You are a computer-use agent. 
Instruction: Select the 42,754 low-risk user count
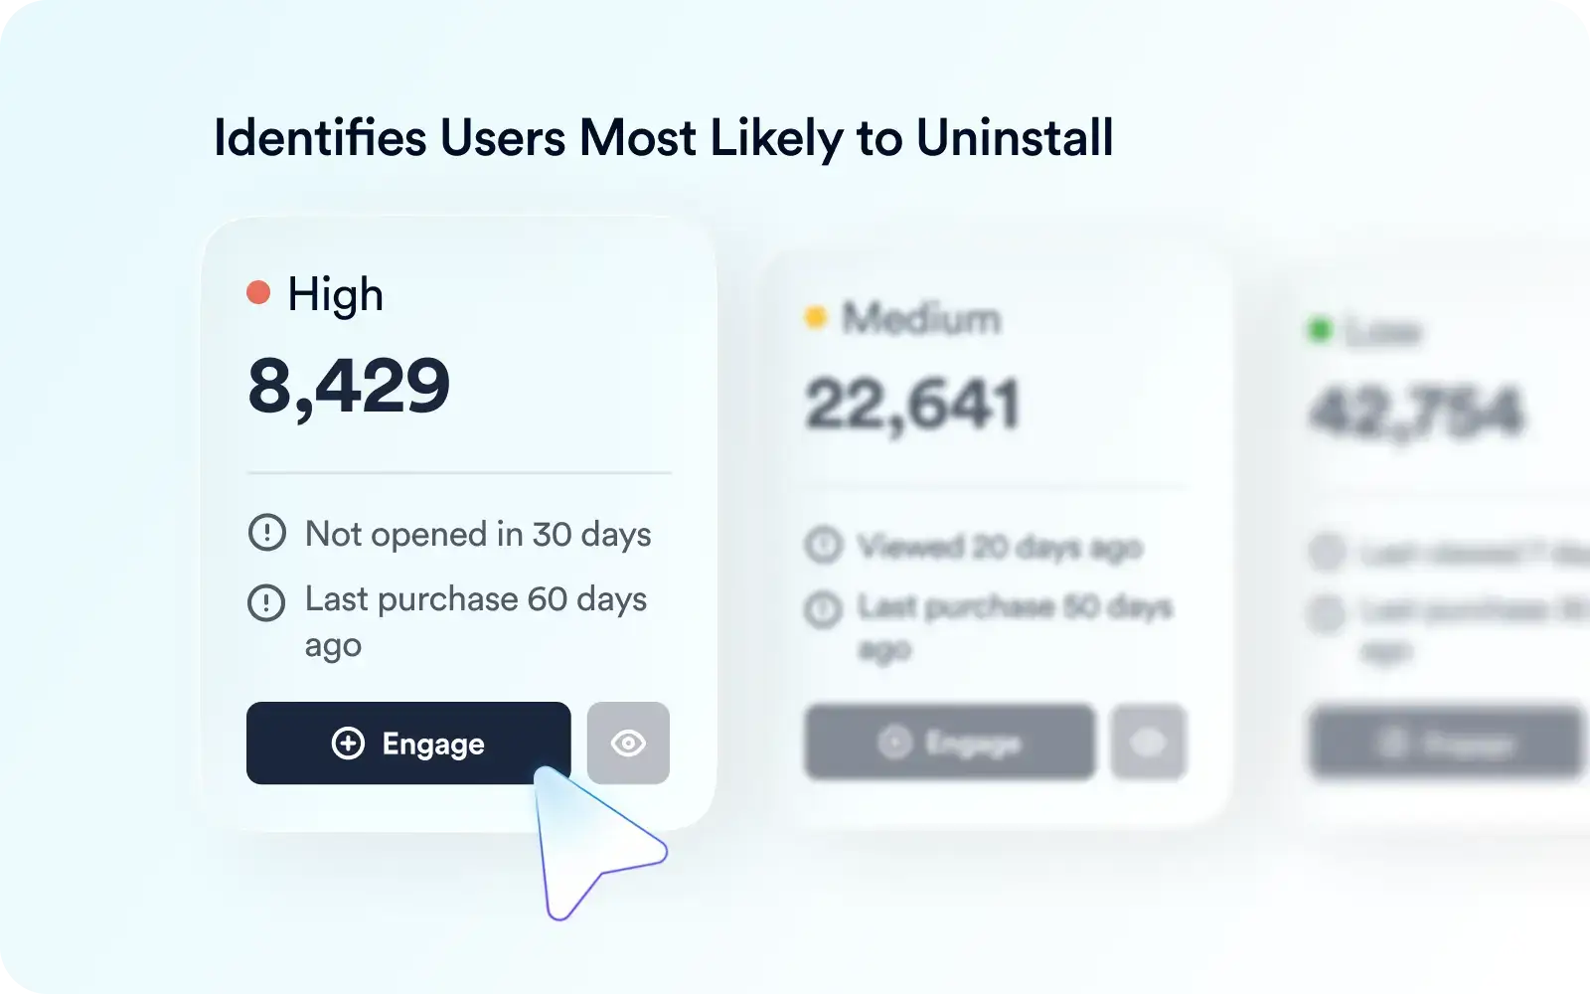(1416, 412)
